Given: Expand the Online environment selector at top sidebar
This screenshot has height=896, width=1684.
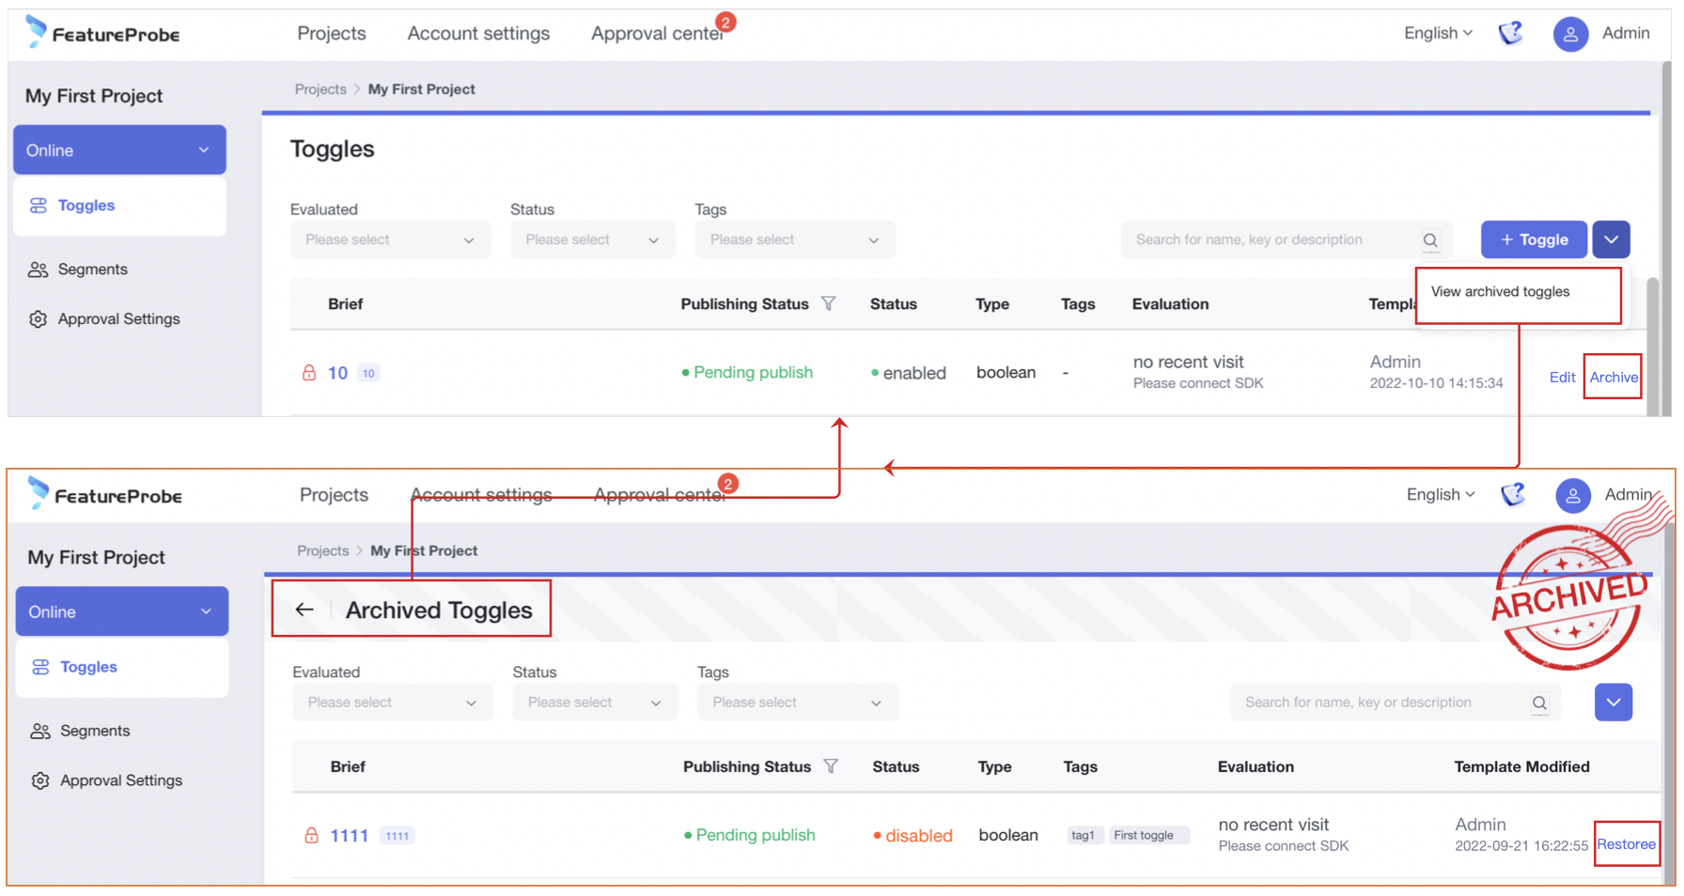Looking at the screenshot, I should (x=119, y=150).
